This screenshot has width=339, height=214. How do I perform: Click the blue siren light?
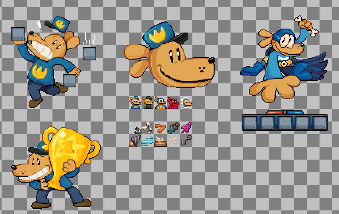click(x=294, y=113)
